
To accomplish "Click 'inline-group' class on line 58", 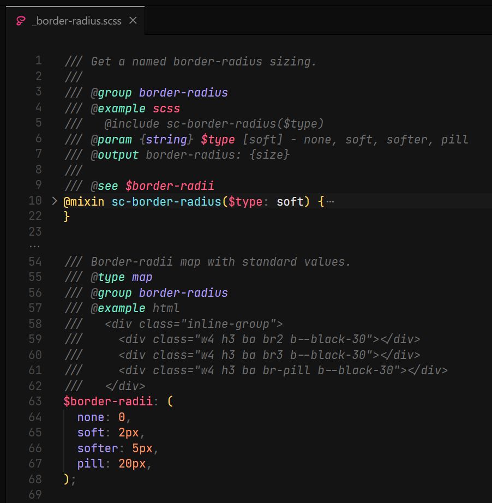I will (228, 324).
